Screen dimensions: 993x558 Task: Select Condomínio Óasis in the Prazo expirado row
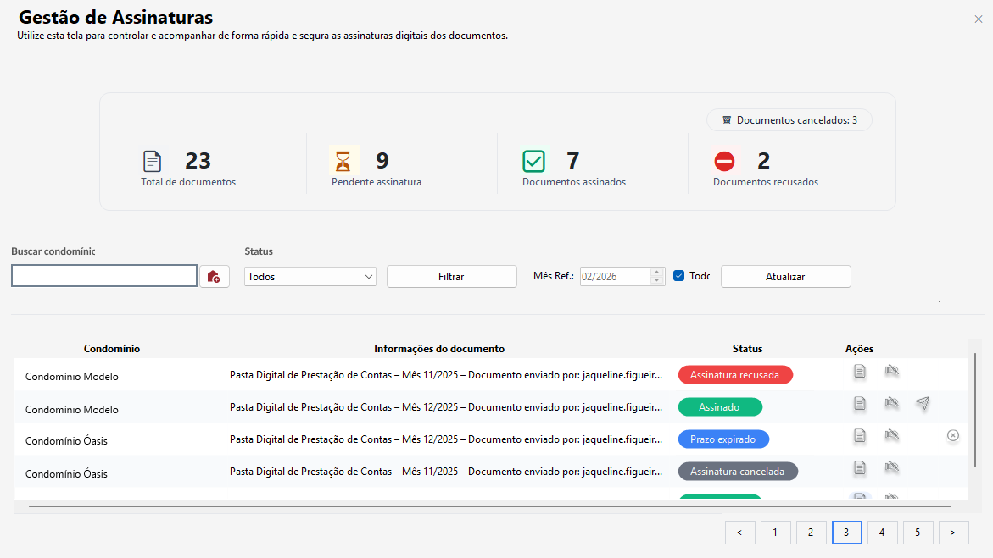point(66,441)
